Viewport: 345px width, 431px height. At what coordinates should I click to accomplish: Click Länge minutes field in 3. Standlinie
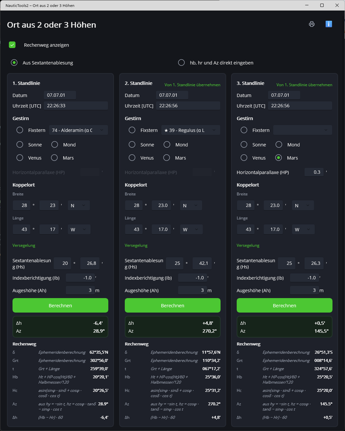click(x=273, y=230)
